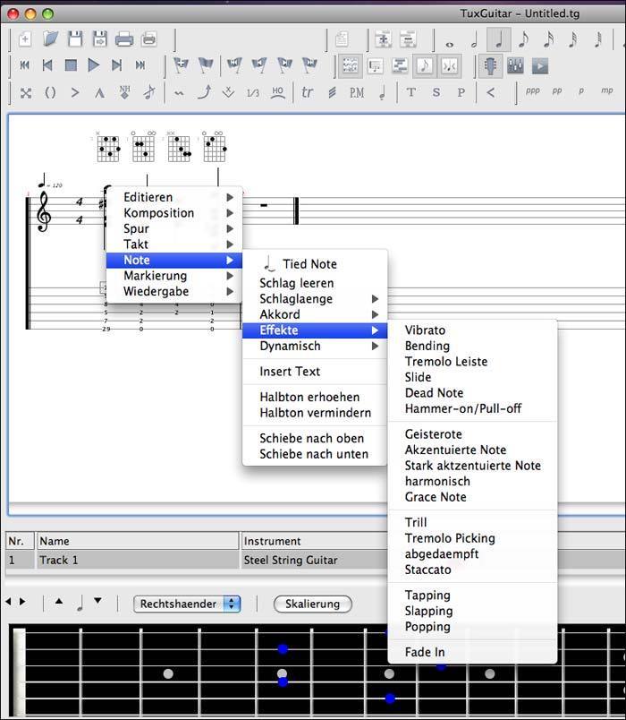Select the whole note duration icon
The width and height of the screenshot is (626, 720).
point(449,39)
